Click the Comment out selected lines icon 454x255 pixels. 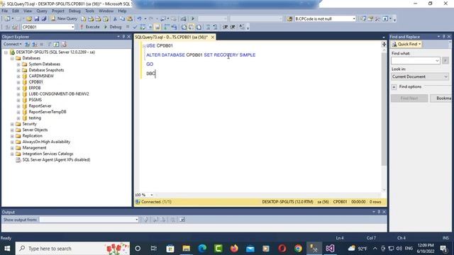click(x=208, y=27)
